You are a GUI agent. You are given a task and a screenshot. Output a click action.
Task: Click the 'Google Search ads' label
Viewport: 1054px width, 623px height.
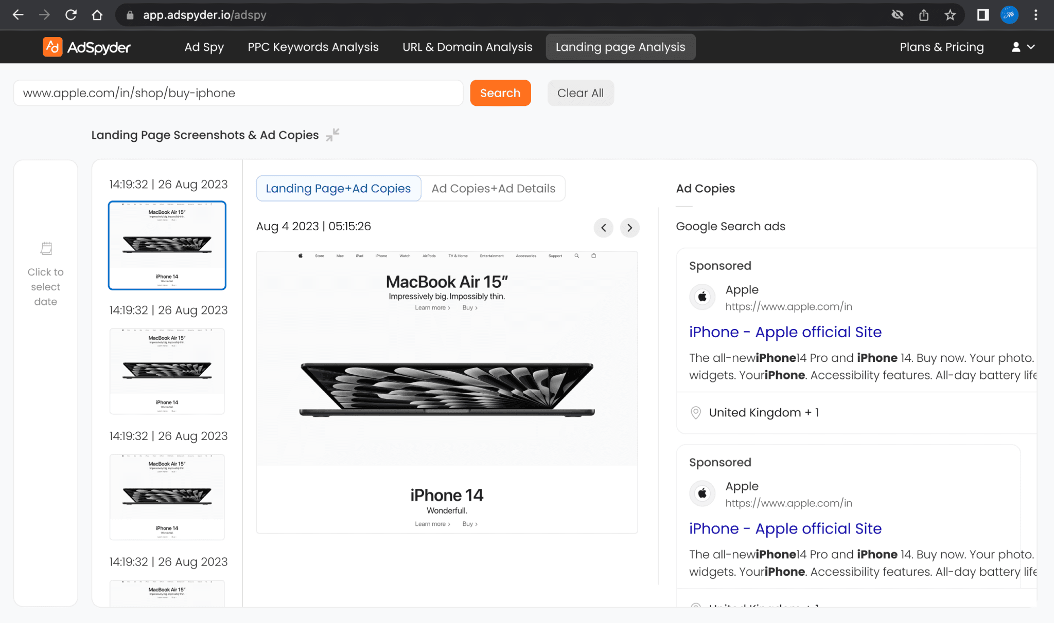tap(730, 226)
